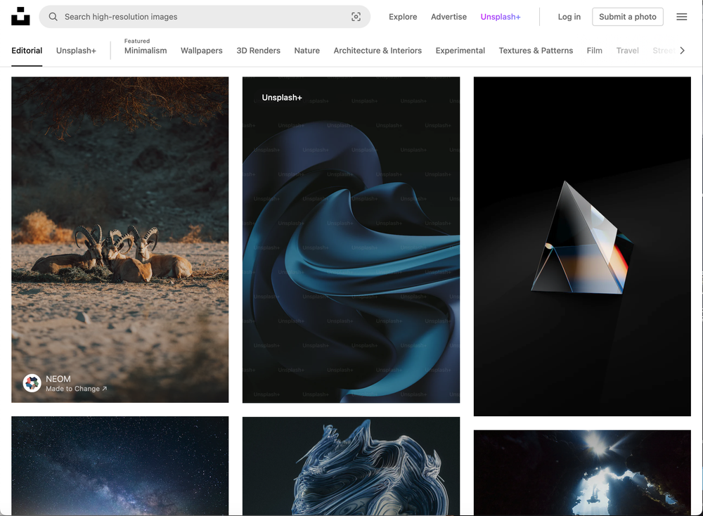Switch to Wallpapers category
The height and width of the screenshot is (516, 703).
201,51
